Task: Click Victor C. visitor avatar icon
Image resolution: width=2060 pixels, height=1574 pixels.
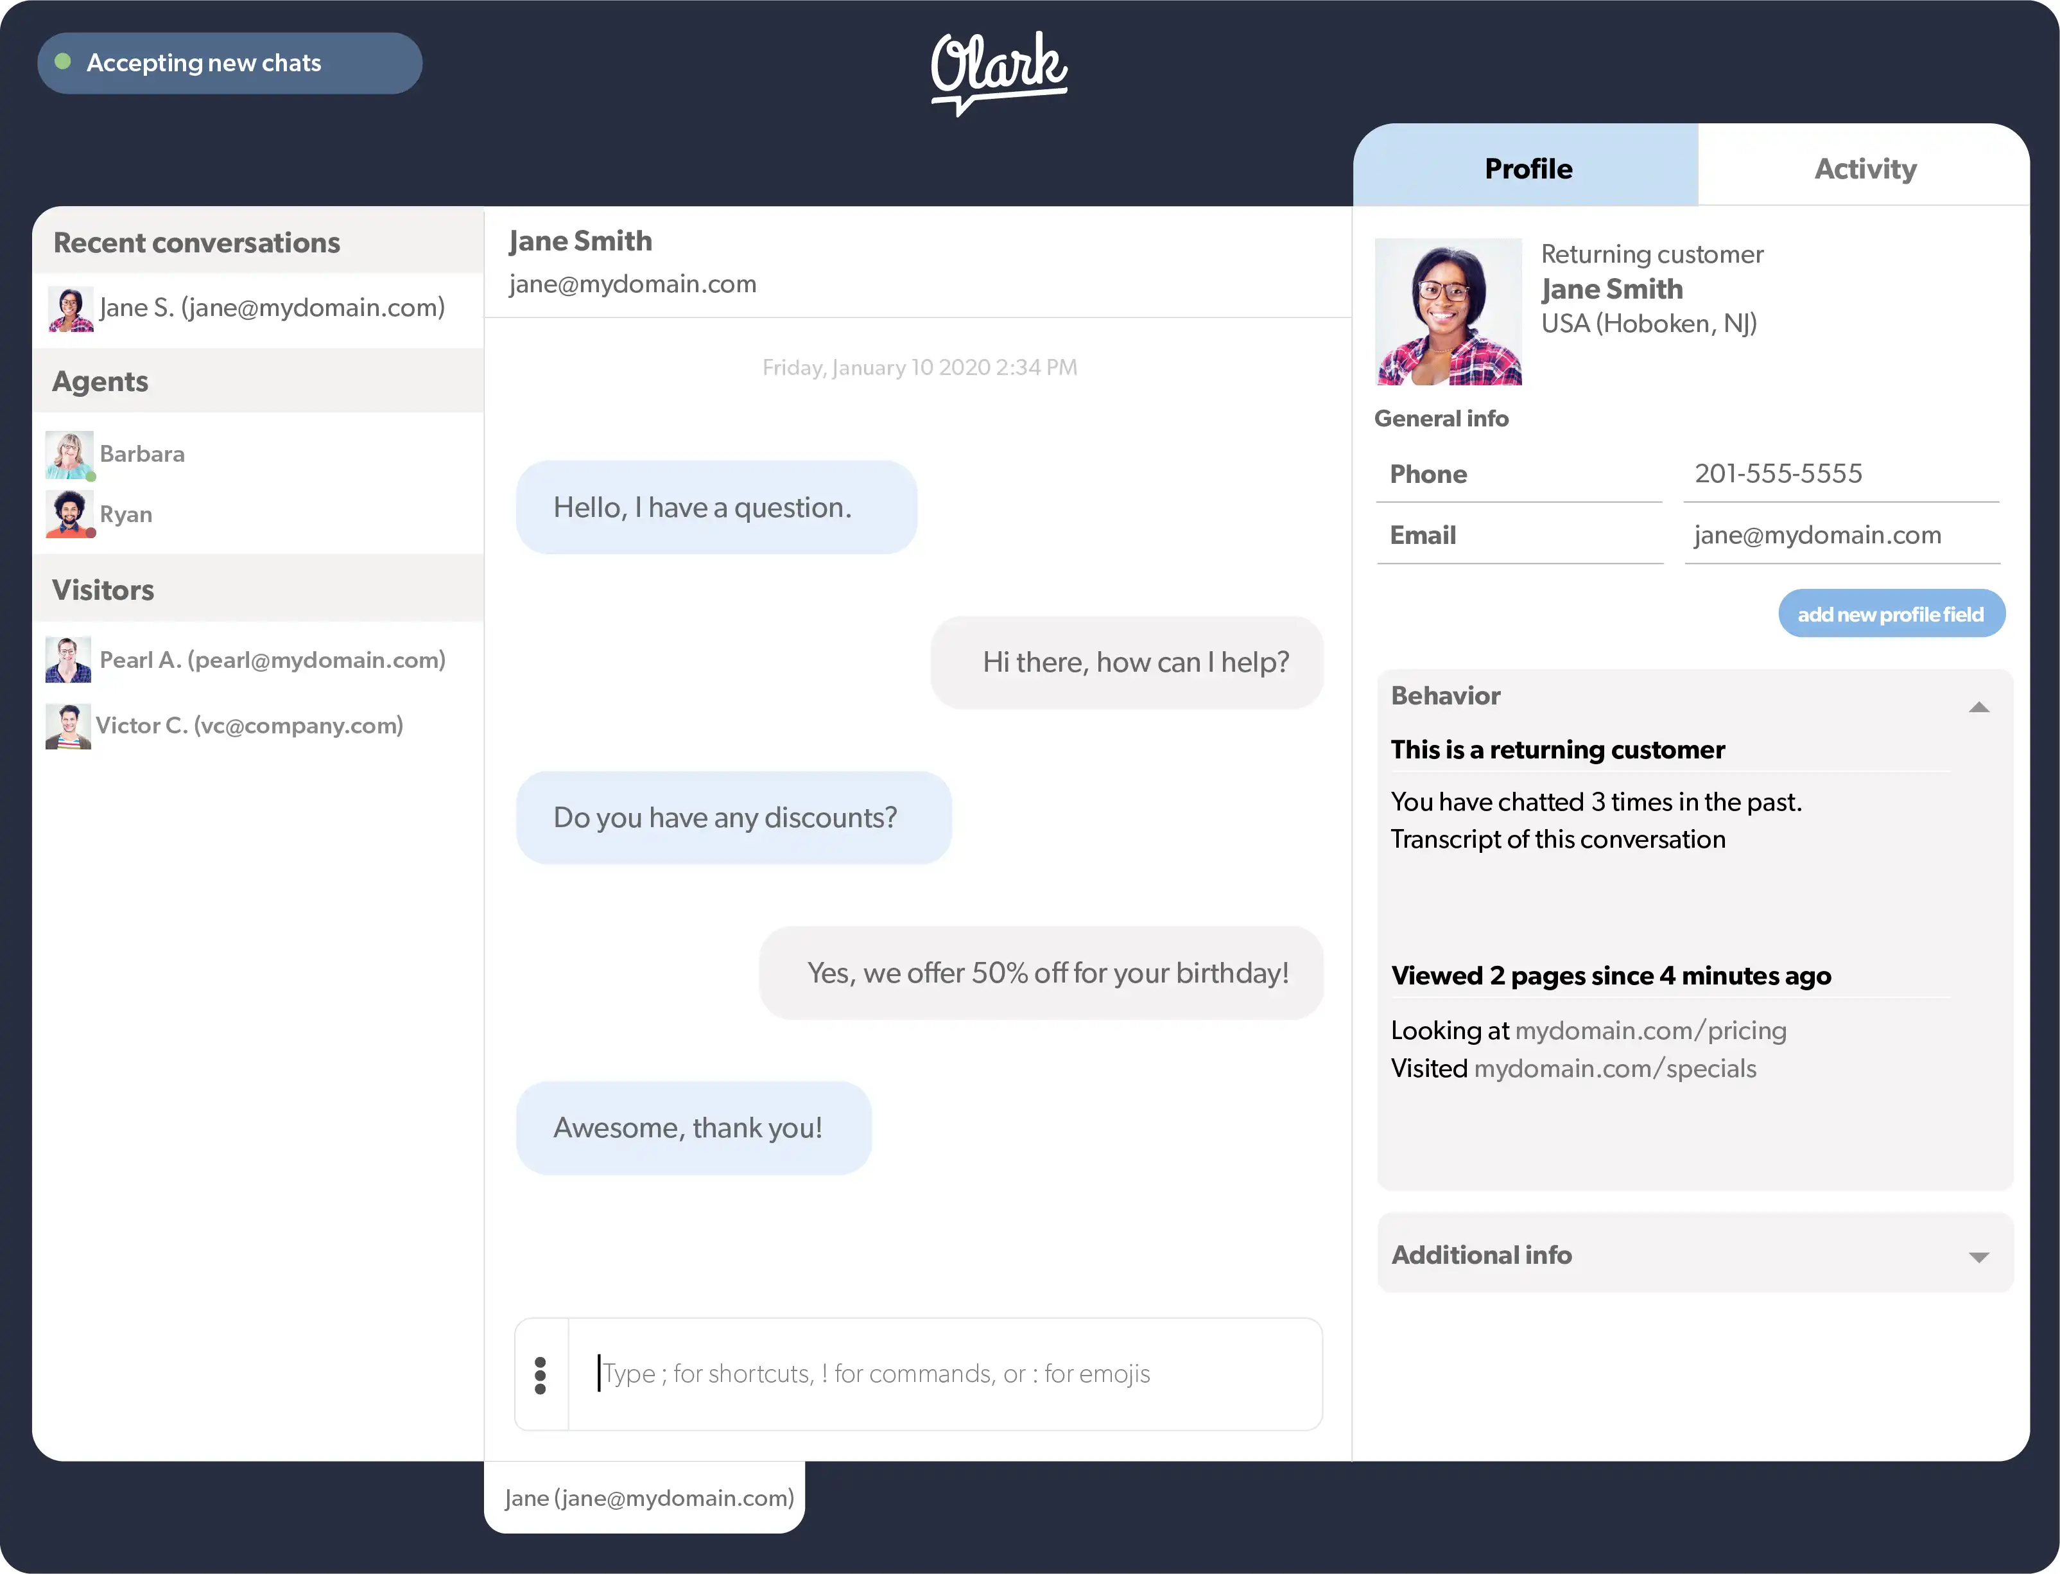Action: [x=68, y=724]
